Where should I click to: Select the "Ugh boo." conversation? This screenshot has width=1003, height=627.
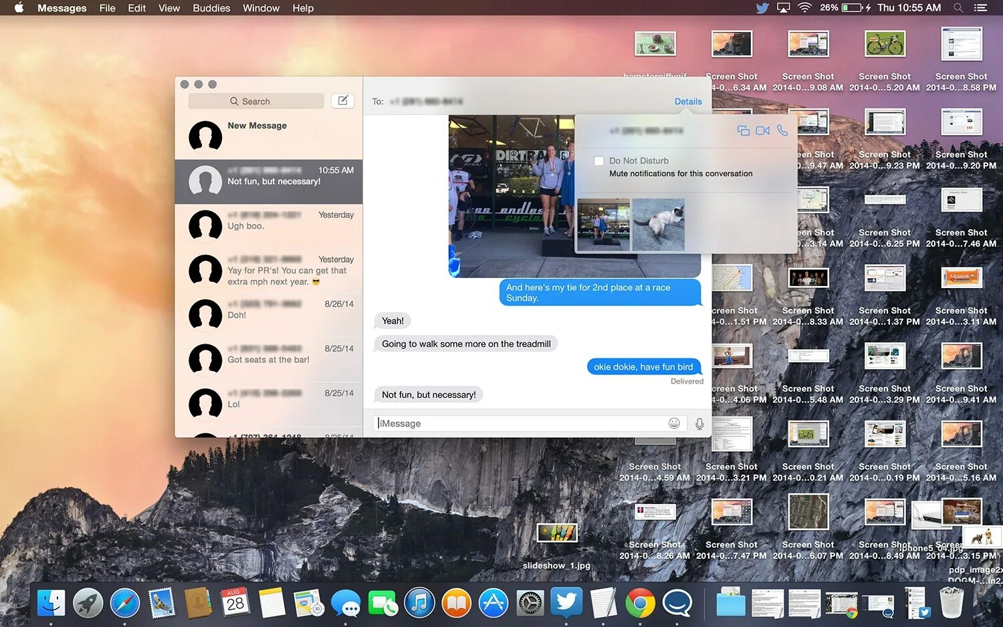click(269, 226)
